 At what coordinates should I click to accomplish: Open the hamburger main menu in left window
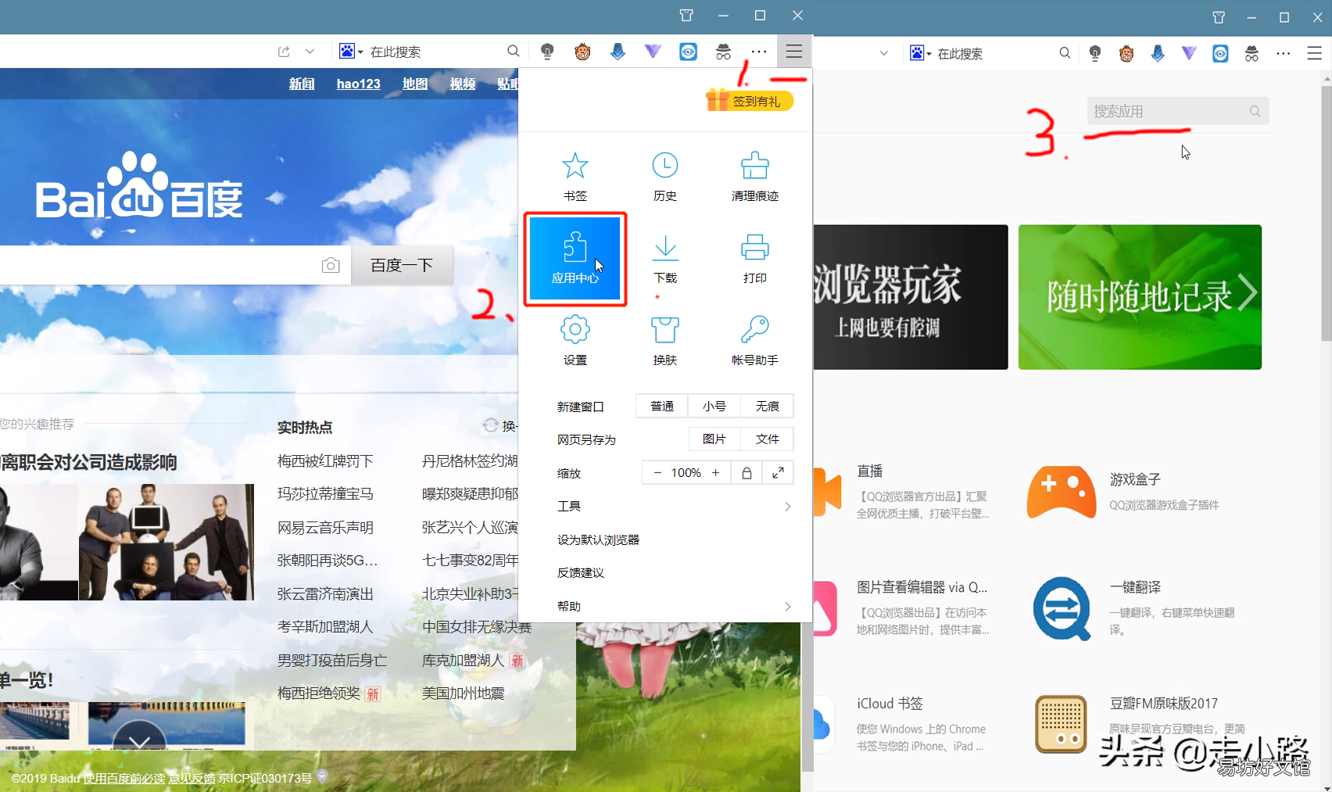point(794,52)
